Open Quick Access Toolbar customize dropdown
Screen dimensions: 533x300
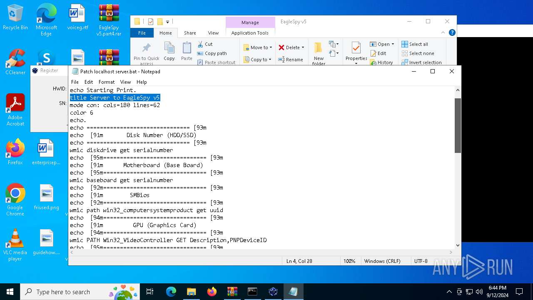(167, 22)
